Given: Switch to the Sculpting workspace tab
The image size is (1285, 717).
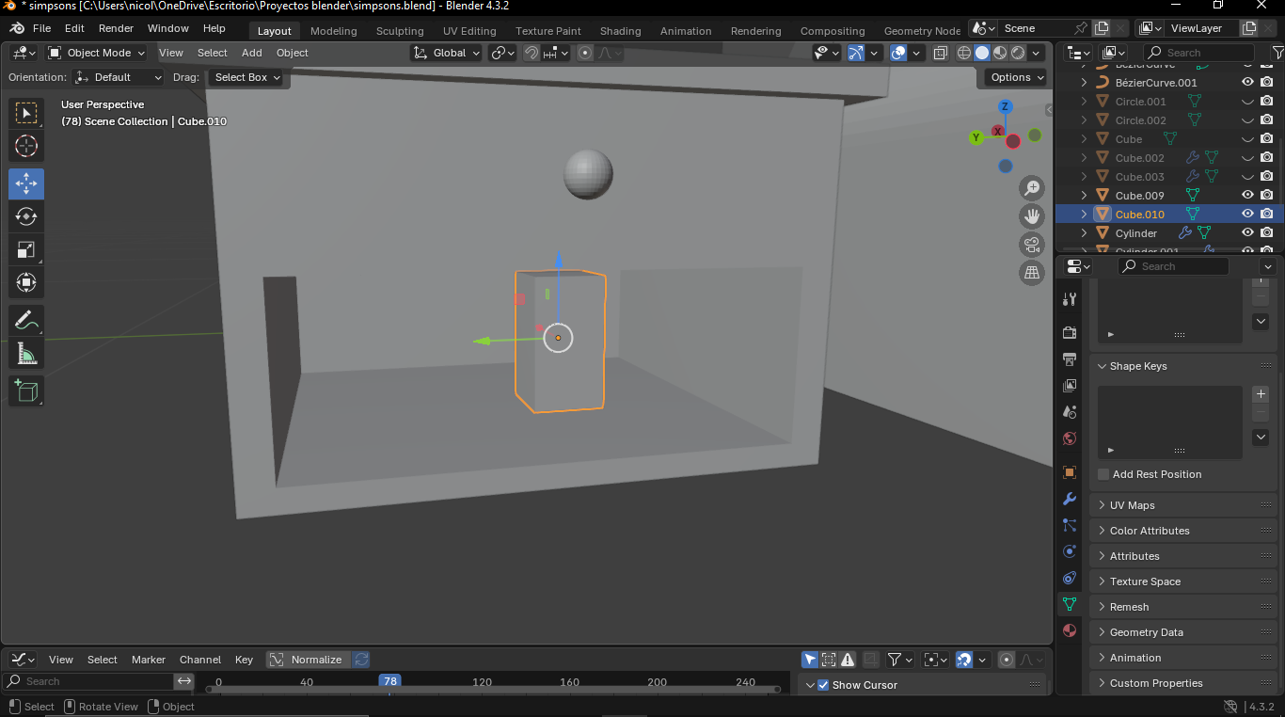Looking at the screenshot, I should pyautogui.click(x=400, y=31).
